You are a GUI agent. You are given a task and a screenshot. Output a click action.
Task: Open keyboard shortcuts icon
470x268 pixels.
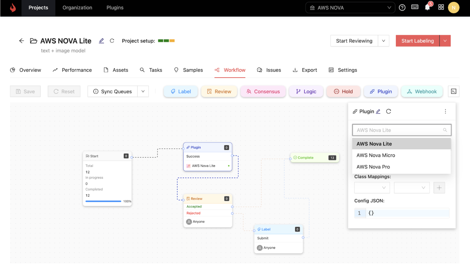pyautogui.click(x=415, y=7)
